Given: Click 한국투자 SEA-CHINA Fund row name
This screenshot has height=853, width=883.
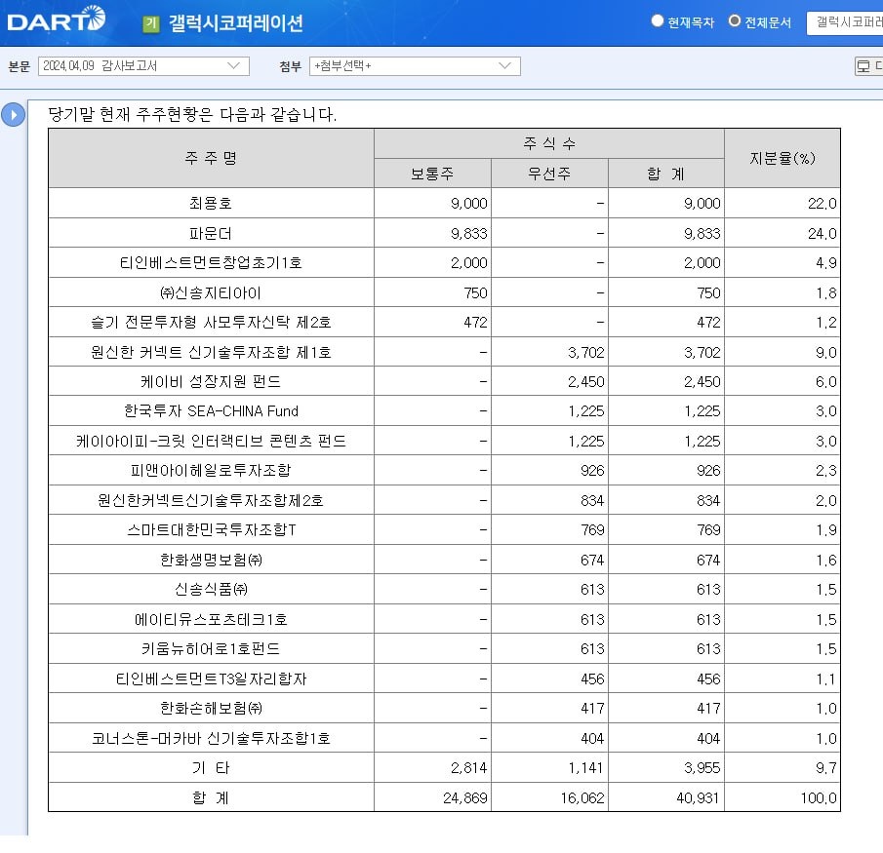Looking at the screenshot, I should [211, 411].
